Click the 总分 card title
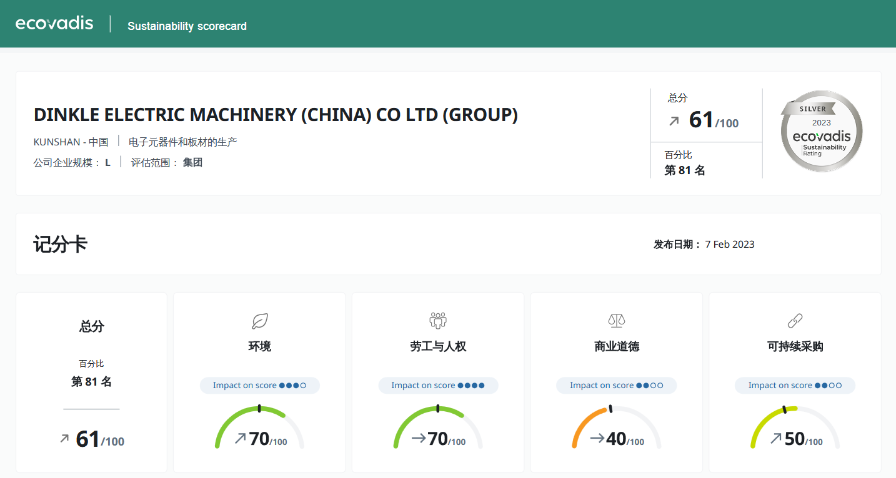896x478 pixels. [x=92, y=326]
